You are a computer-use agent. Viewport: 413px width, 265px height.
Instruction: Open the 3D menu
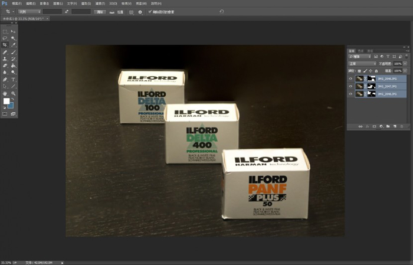pyautogui.click(x=113, y=4)
